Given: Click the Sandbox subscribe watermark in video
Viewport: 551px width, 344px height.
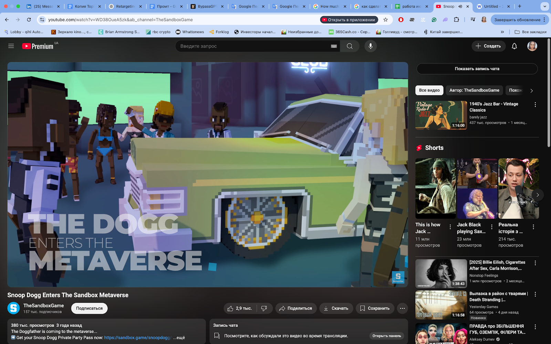Looking at the screenshot, I should pos(398,277).
